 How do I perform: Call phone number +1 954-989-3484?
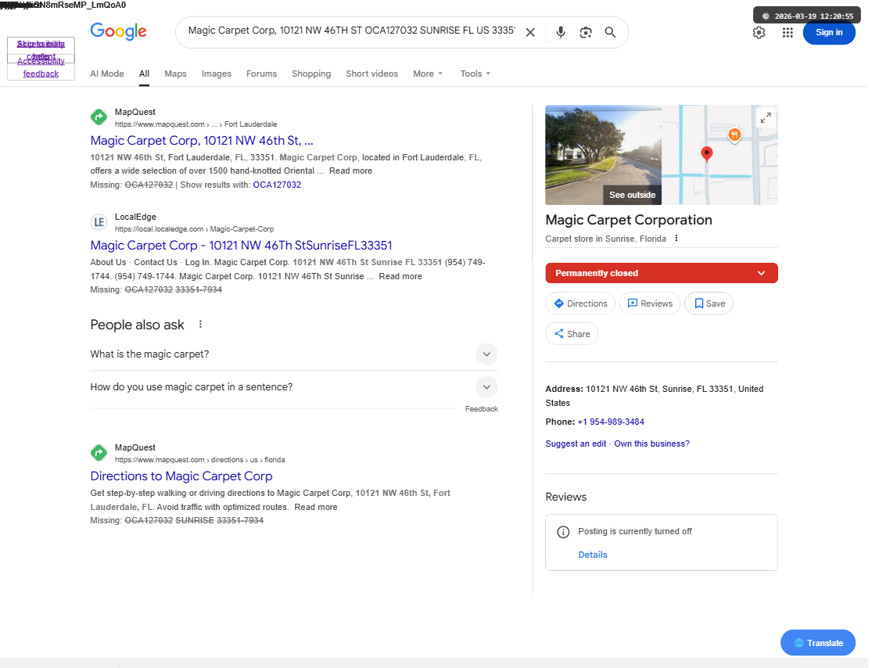coord(611,422)
